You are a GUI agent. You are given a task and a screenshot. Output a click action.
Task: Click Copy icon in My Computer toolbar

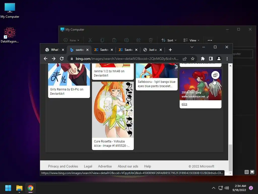click(102, 40)
